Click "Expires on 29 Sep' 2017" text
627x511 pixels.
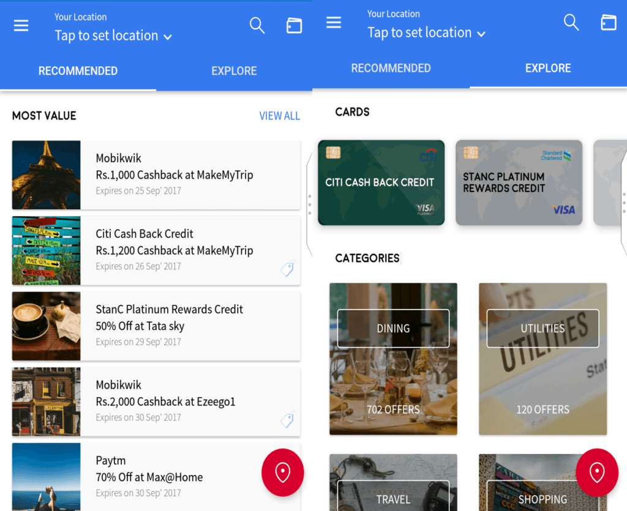[138, 342]
